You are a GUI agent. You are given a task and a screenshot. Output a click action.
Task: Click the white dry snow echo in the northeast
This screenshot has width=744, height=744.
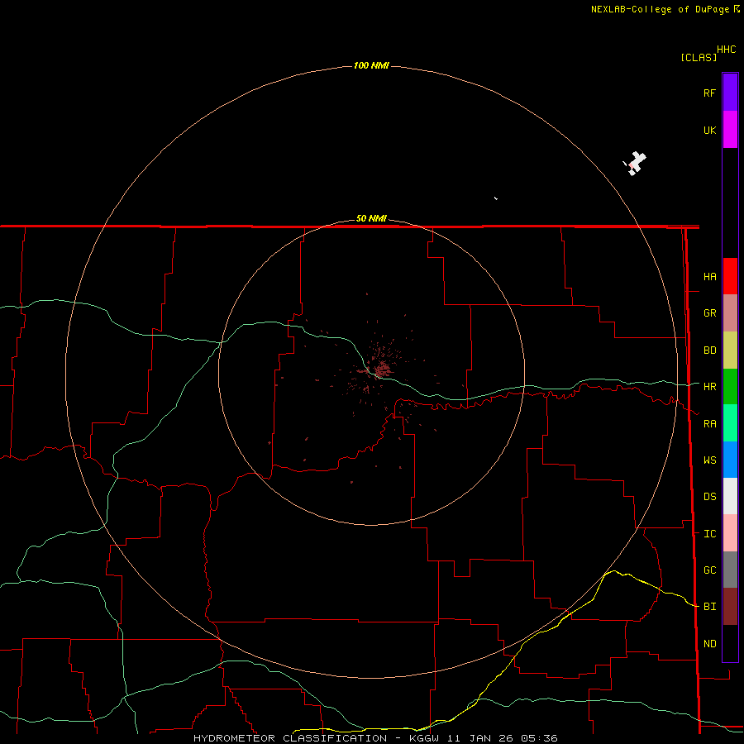point(635,164)
